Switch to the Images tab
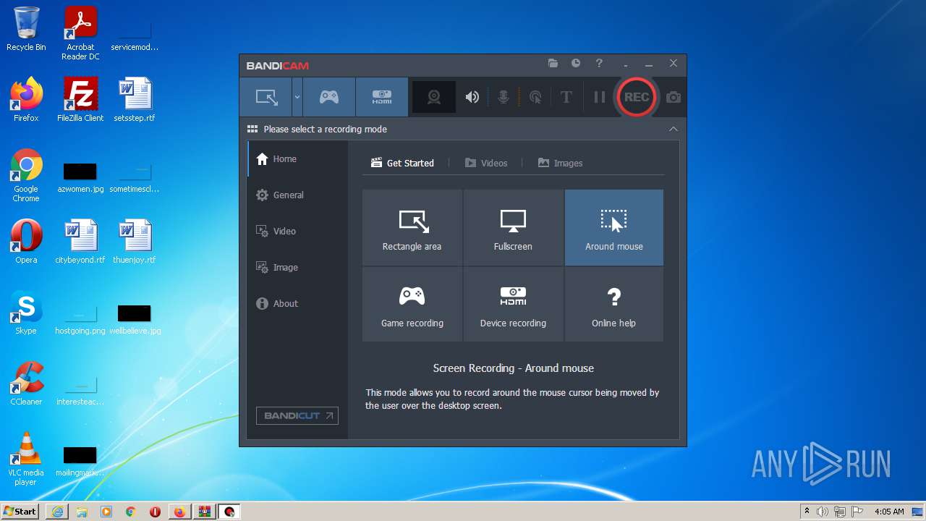 point(560,163)
